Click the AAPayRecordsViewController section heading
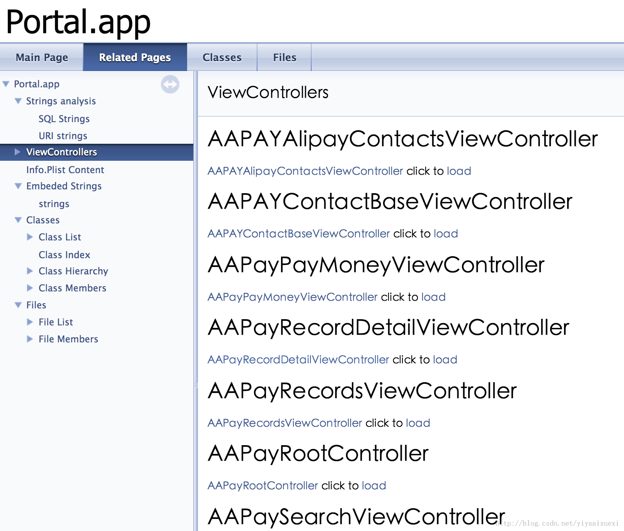624x531 pixels. click(362, 391)
